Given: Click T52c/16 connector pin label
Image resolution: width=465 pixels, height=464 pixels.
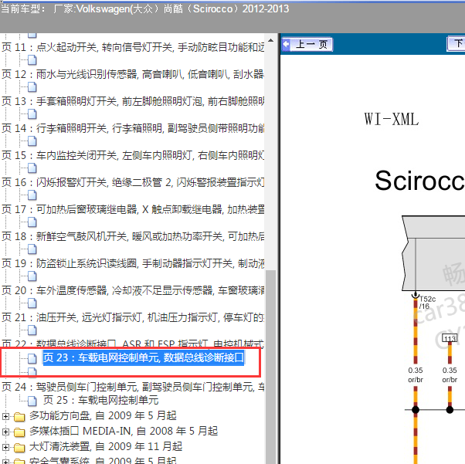Looking at the screenshot, I should coord(427,303).
